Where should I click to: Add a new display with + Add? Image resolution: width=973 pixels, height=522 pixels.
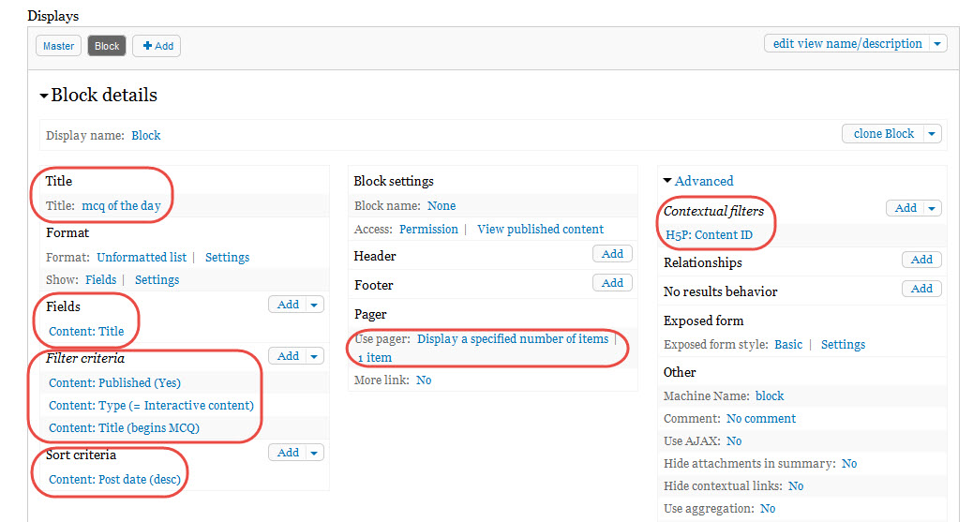click(157, 46)
